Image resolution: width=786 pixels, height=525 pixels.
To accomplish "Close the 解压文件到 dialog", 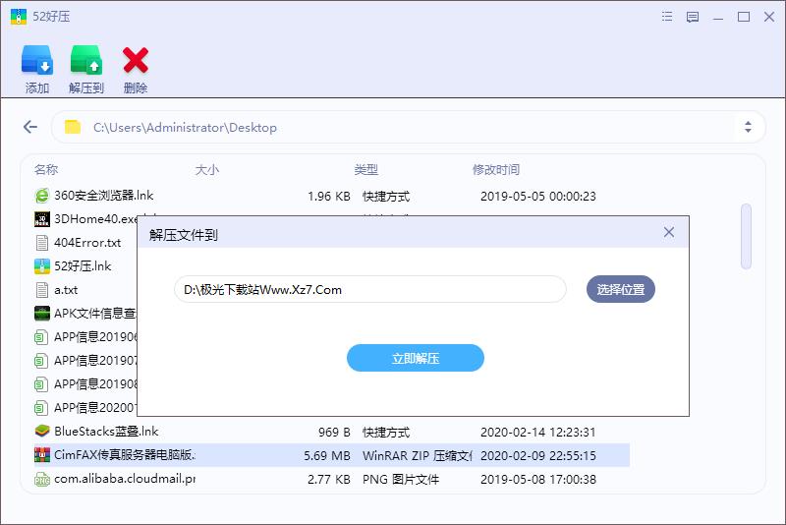I will point(669,232).
